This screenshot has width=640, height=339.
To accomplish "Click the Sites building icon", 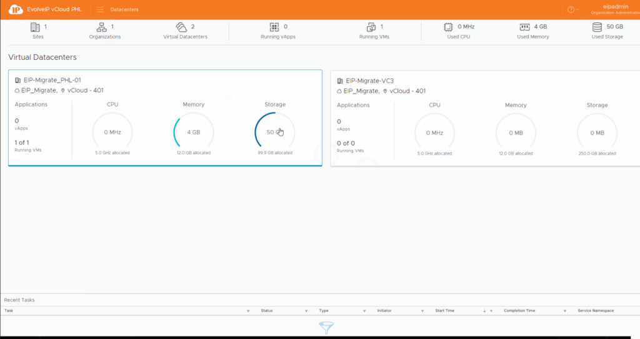I will [35, 27].
